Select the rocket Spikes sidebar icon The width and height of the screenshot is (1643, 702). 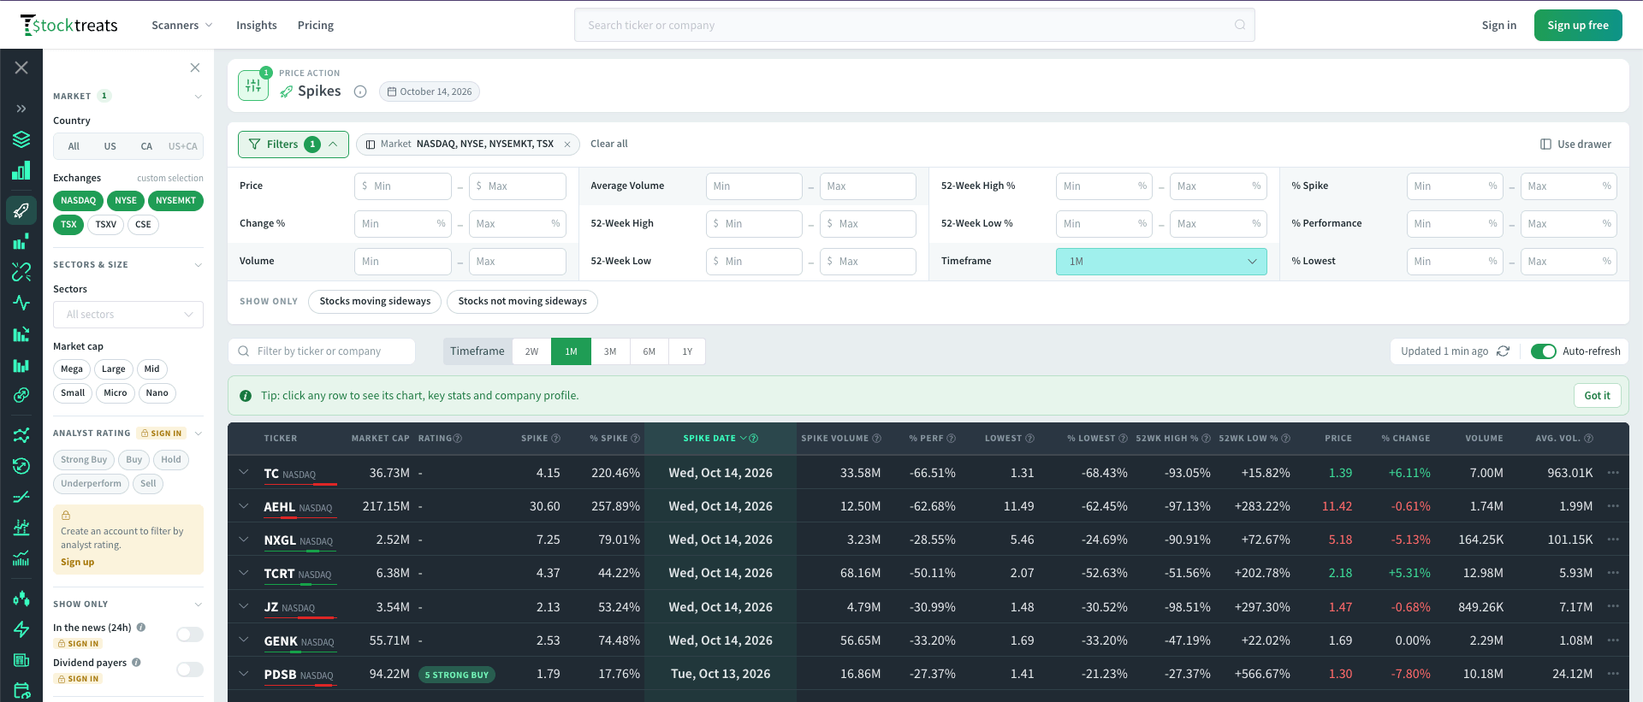pyautogui.click(x=21, y=209)
